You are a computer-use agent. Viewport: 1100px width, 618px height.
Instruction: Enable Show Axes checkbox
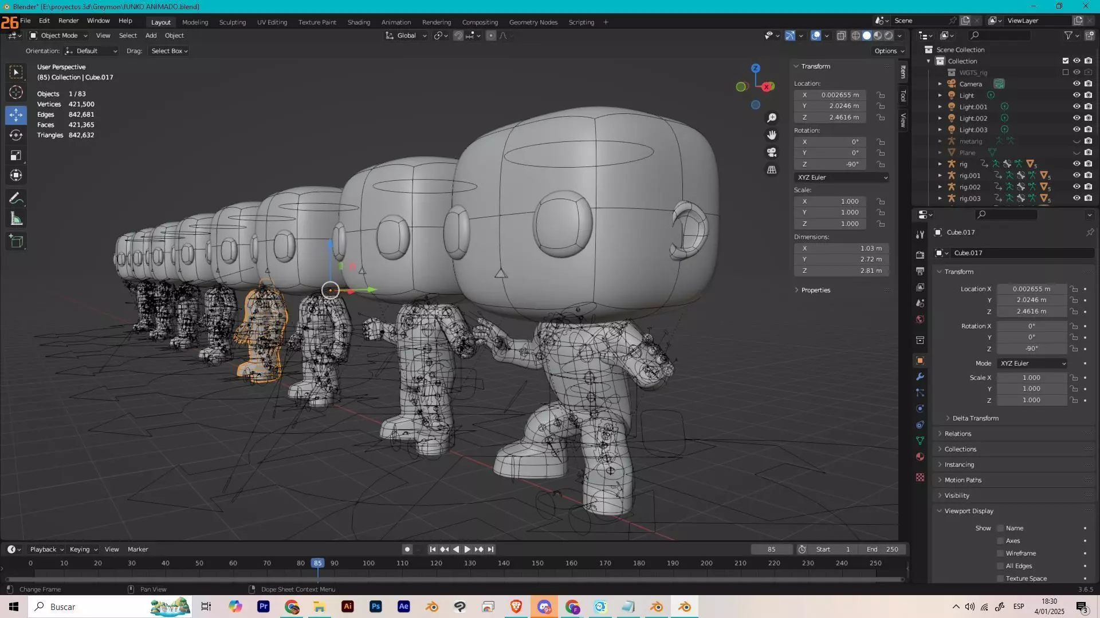click(1000, 541)
